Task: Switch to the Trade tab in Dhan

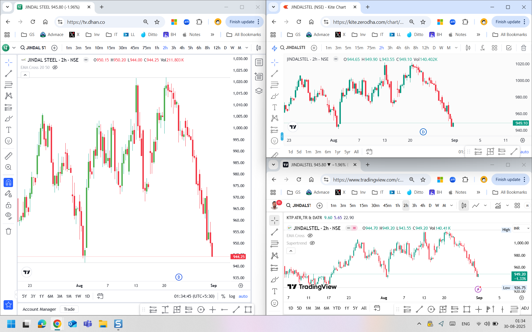Action: click(x=69, y=309)
